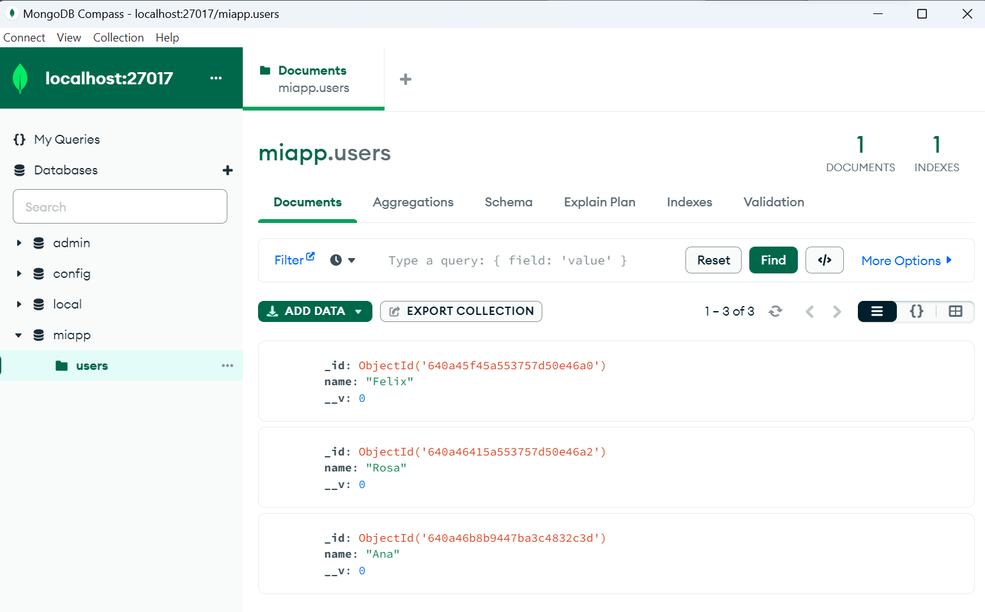The image size is (985, 612).
Task: Open the Help menu
Action: click(x=167, y=38)
